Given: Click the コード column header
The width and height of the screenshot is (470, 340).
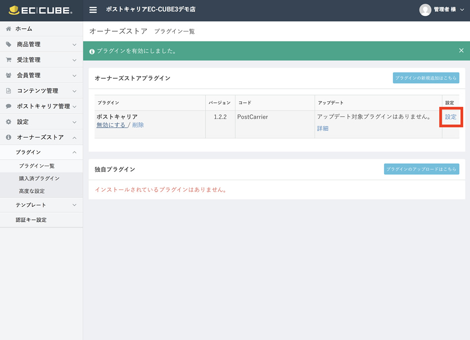Looking at the screenshot, I should click(x=245, y=103).
